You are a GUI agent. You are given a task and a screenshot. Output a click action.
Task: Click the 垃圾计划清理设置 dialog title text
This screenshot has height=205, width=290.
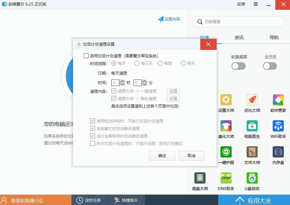(99, 44)
